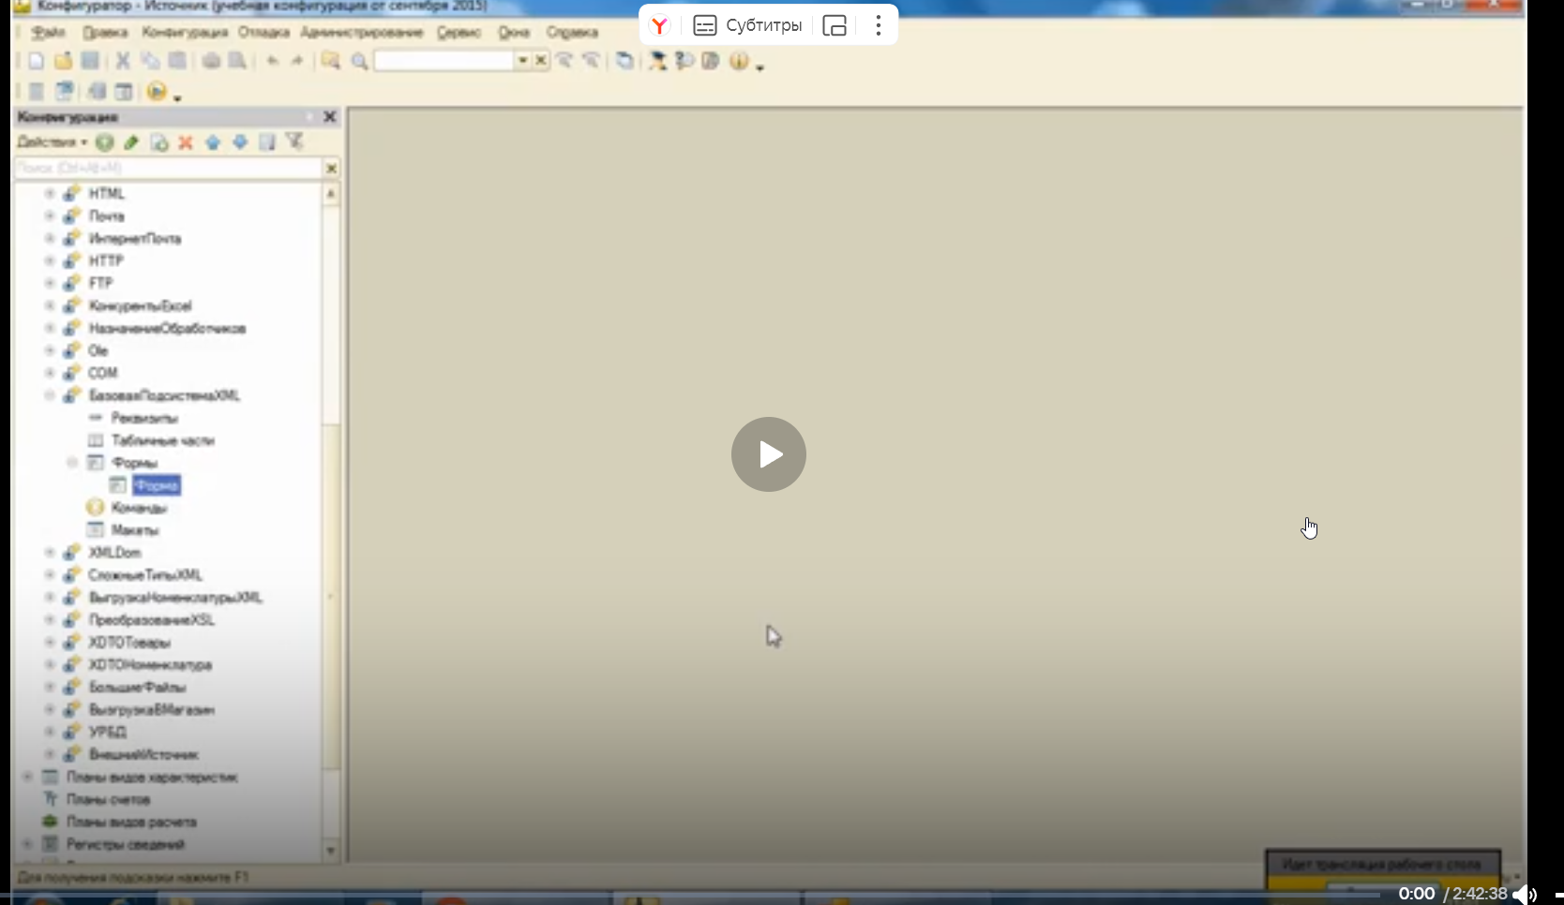Screen dimensions: 1564x905
Task: Click the volume speaker icon of video player
Action: tap(1524, 894)
